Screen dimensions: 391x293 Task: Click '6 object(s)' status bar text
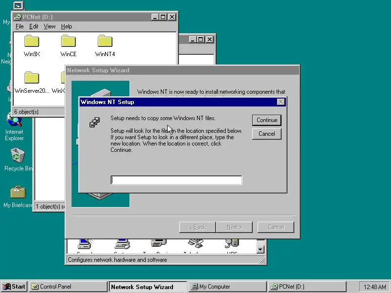(26, 112)
